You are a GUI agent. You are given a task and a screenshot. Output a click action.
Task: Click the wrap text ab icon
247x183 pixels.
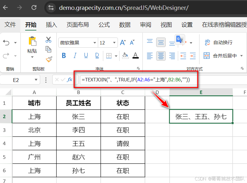coord(207,42)
